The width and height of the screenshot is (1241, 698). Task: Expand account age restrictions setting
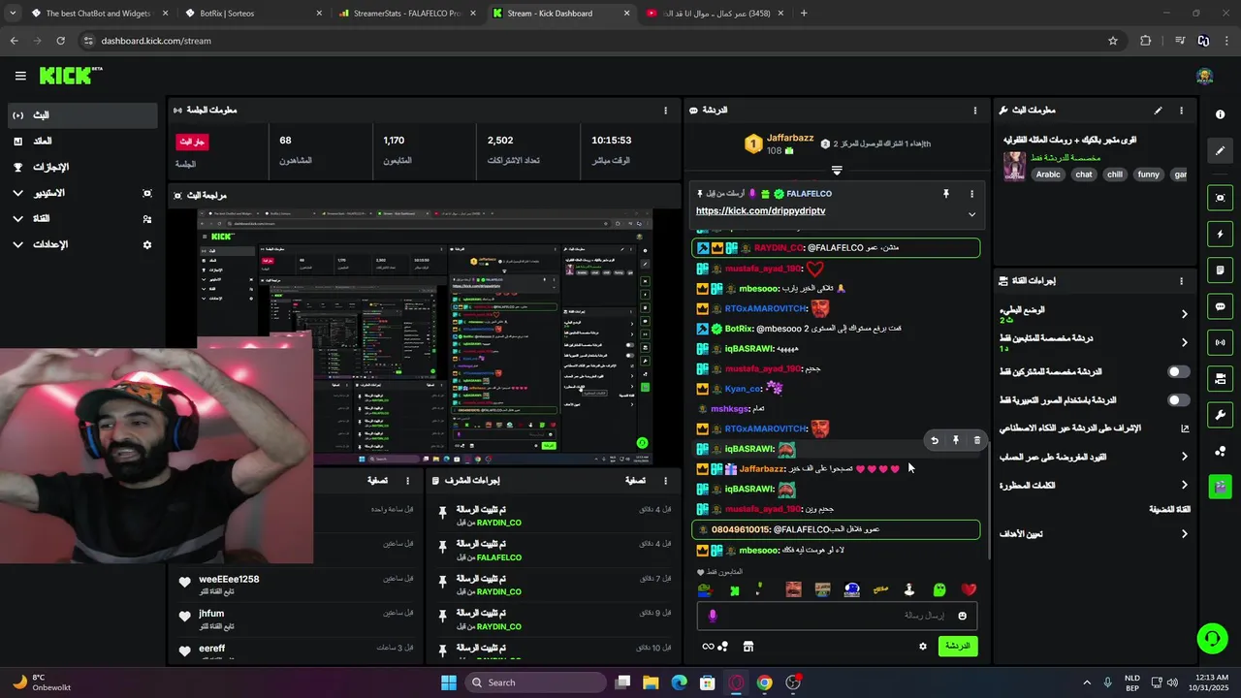[x=1184, y=457]
